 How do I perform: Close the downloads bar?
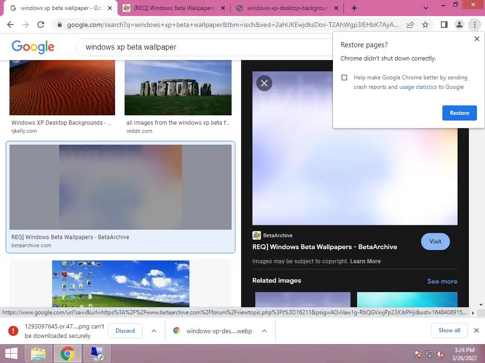[476, 330]
